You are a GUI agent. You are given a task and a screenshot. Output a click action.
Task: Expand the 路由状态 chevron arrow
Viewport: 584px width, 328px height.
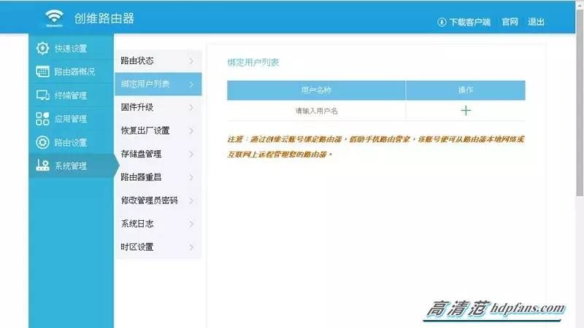pyautogui.click(x=191, y=60)
